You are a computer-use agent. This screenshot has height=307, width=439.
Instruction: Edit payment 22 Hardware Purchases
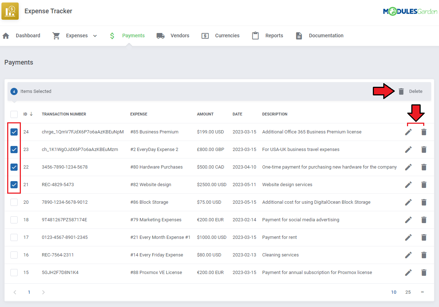408,167
